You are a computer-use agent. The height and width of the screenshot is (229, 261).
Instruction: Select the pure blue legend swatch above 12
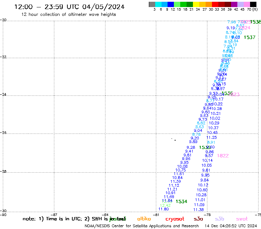(171, 4)
